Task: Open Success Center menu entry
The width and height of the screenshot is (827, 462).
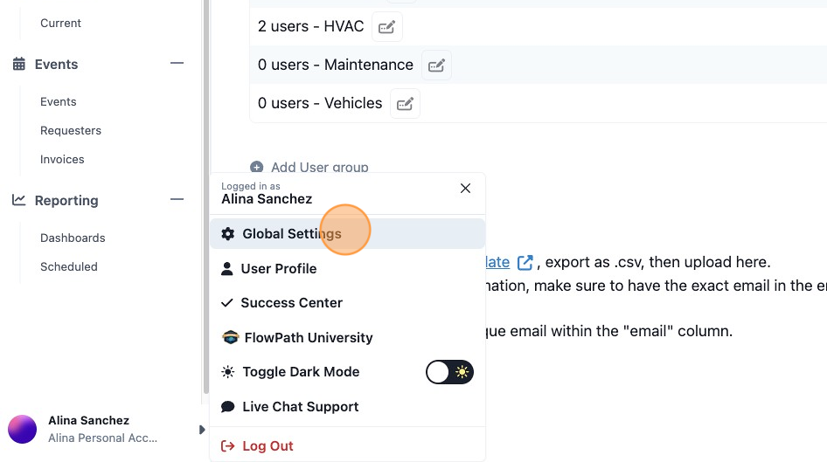Action: (348, 303)
